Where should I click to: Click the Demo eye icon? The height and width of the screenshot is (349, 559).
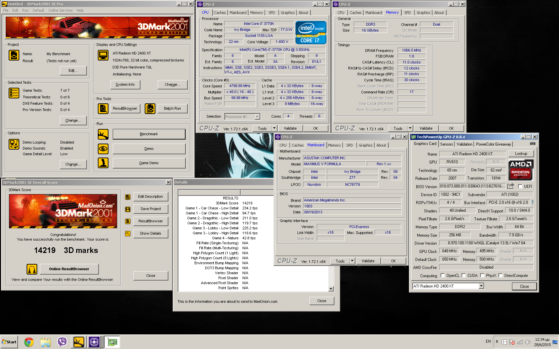[x=103, y=149]
